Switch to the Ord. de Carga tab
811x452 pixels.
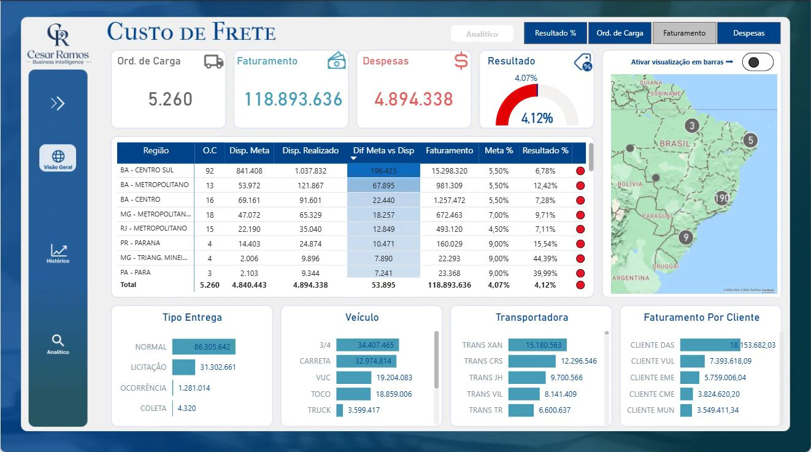click(x=620, y=33)
